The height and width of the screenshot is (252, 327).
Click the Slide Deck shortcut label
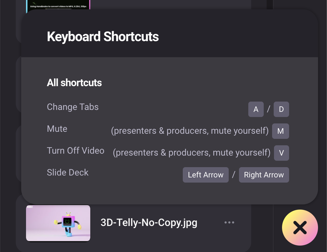point(67,173)
